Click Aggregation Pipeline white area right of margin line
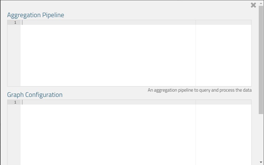The height and width of the screenshot is (165, 264). click(x=223, y=55)
